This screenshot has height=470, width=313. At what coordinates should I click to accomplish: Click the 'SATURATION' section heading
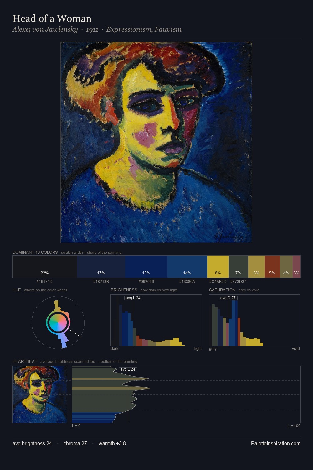tap(222, 290)
